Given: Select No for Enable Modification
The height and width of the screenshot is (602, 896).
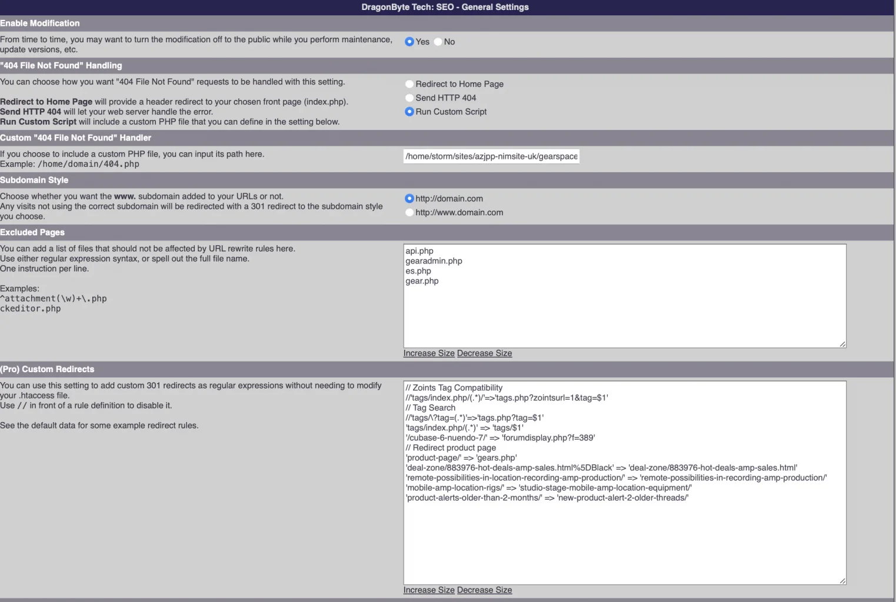Looking at the screenshot, I should (x=438, y=42).
